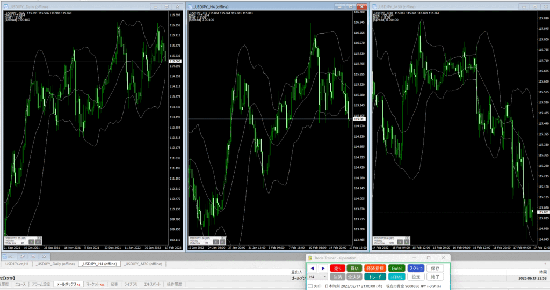550x290 pixels.
Task: Click previous arrow in Daily chart time panel
Action: (31, 242)
